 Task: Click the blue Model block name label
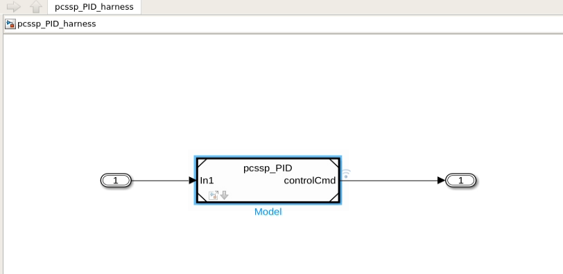click(x=268, y=212)
